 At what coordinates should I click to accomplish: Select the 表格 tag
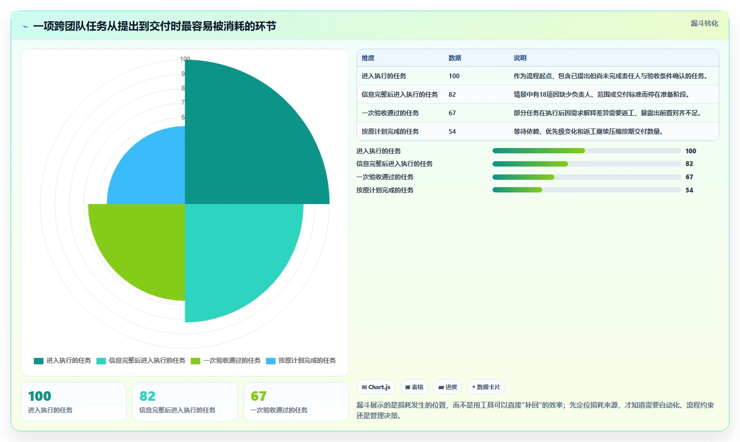tap(414, 387)
